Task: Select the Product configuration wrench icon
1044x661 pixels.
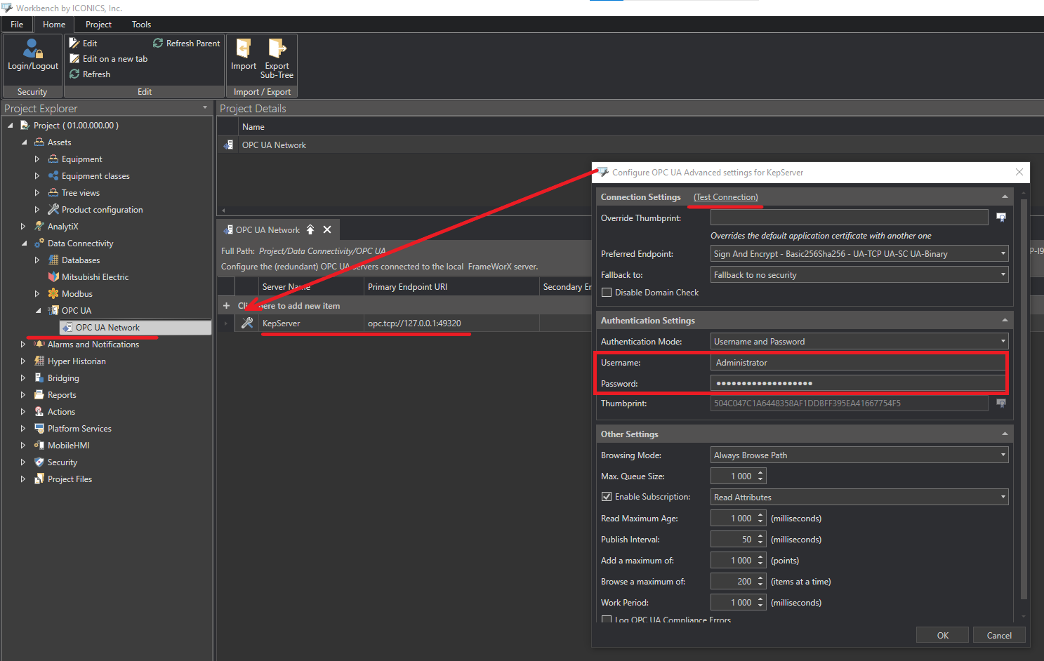Action: 53,210
